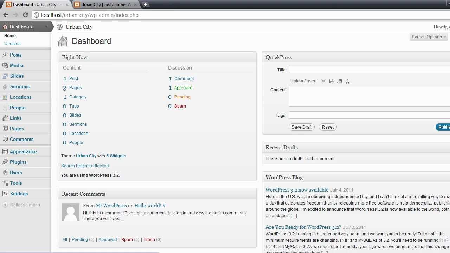The image size is (450, 253).
Task: Click the Add an Image upload icon
Action: 323,81
